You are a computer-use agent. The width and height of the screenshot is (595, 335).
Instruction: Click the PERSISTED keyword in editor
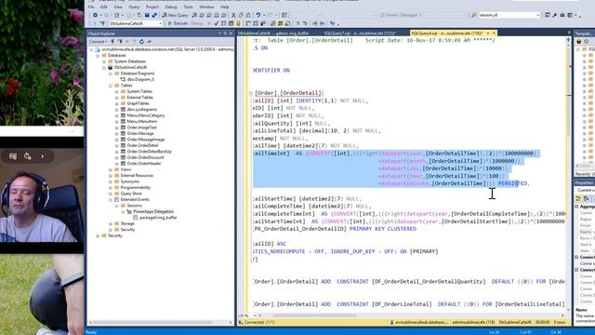click(x=512, y=183)
